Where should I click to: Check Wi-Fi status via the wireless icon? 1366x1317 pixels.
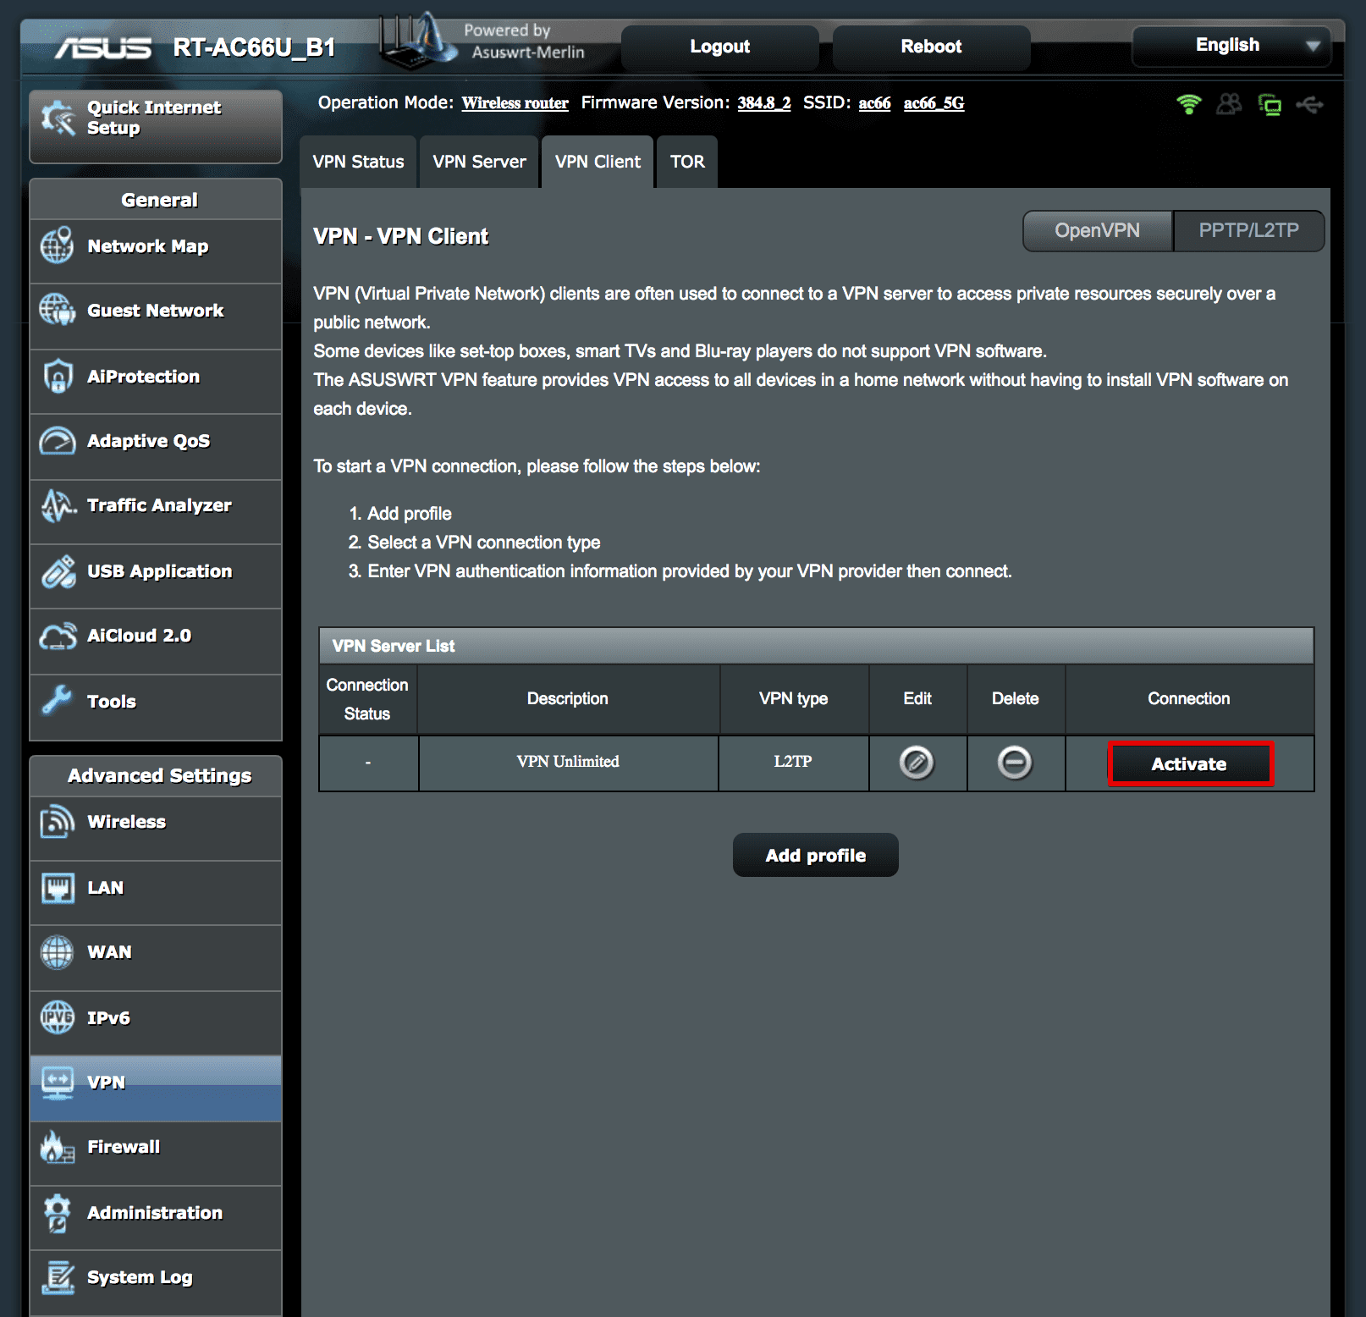pos(1188,105)
